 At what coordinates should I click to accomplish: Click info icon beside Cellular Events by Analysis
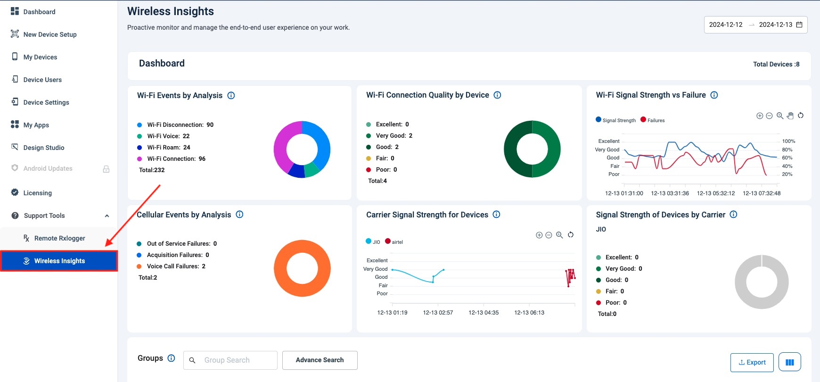(x=239, y=215)
